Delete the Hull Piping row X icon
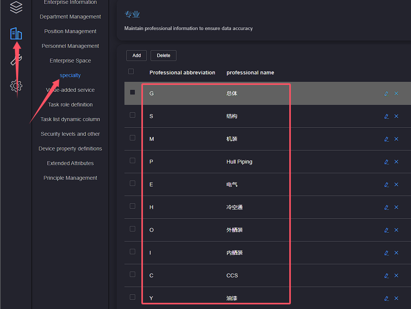This screenshot has height=309, width=411. tap(396, 162)
